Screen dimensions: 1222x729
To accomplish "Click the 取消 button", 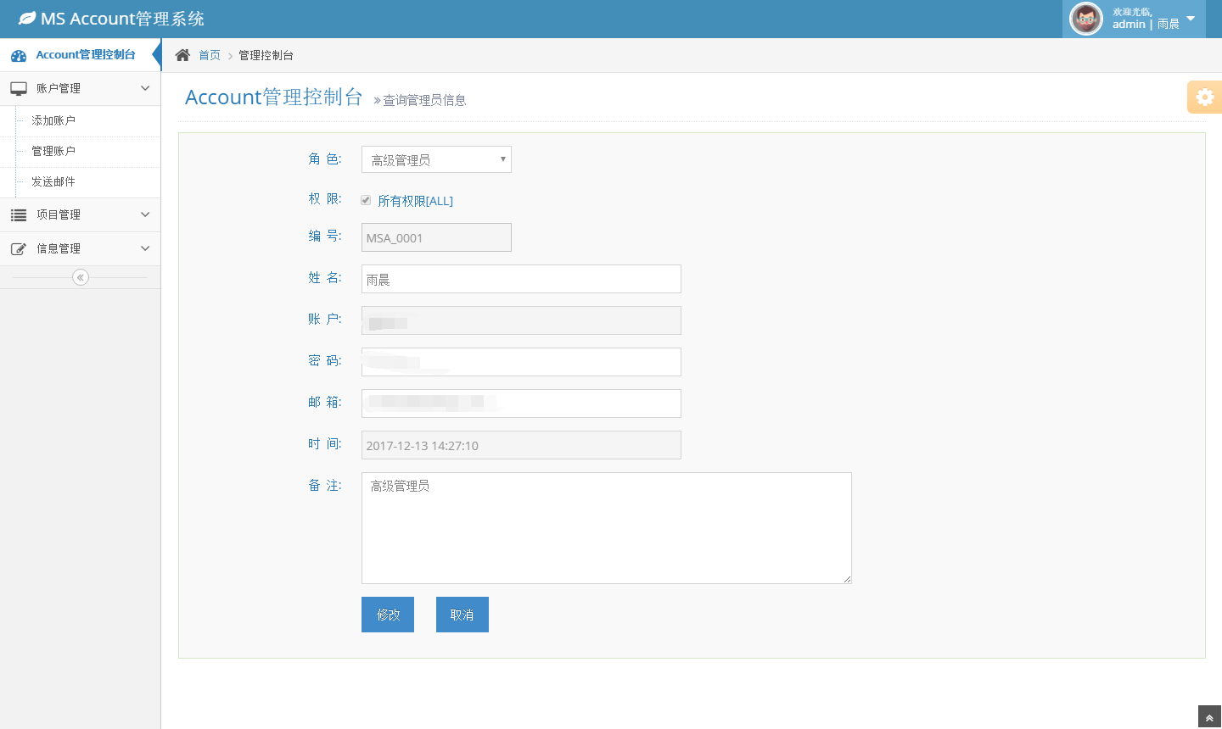I will coord(462,615).
